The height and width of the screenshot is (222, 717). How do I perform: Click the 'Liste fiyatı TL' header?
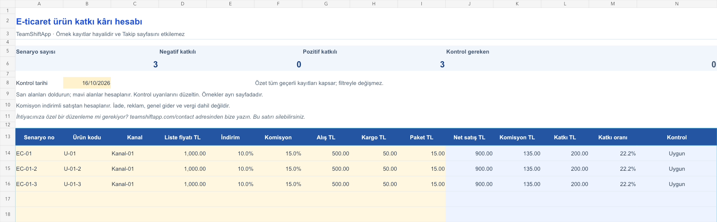[x=182, y=137]
